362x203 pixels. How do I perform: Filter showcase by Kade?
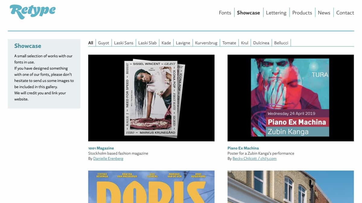pyautogui.click(x=166, y=43)
